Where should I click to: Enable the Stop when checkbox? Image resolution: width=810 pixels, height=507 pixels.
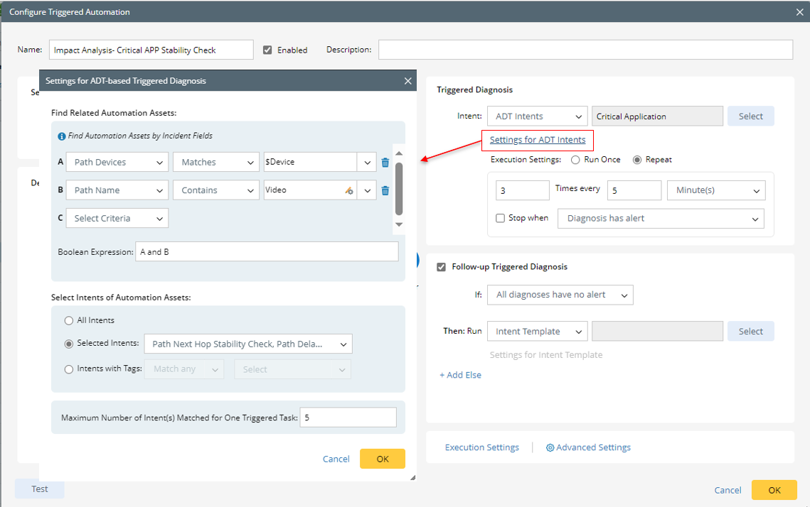pos(501,219)
